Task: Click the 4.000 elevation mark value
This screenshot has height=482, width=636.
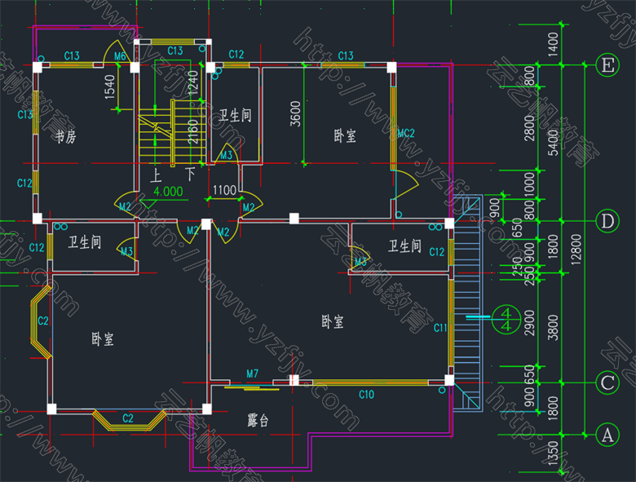Action: (x=168, y=191)
